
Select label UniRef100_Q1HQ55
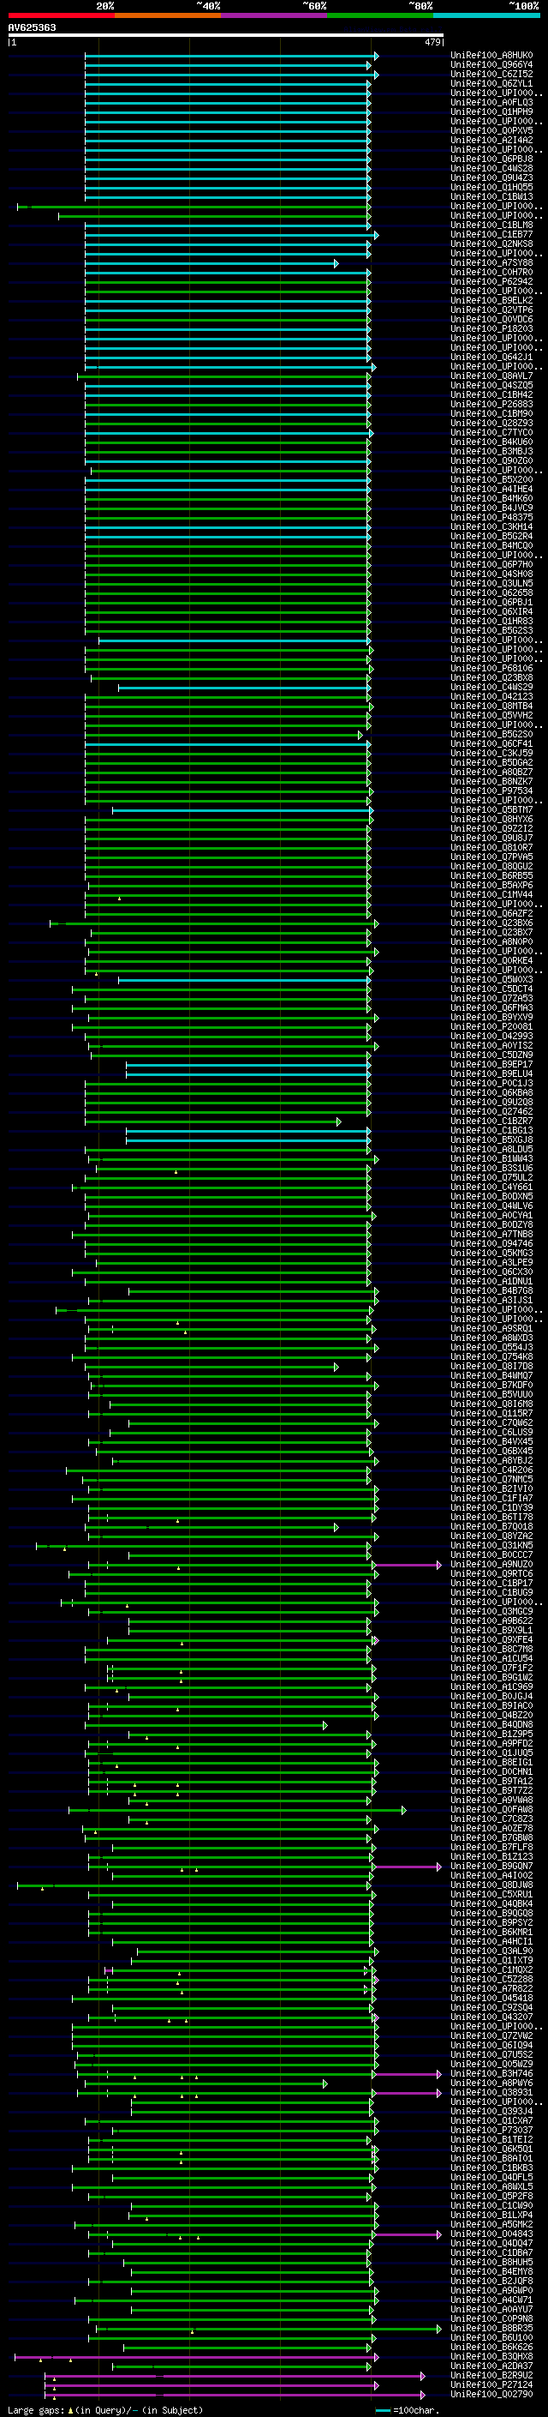tap(491, 187)
